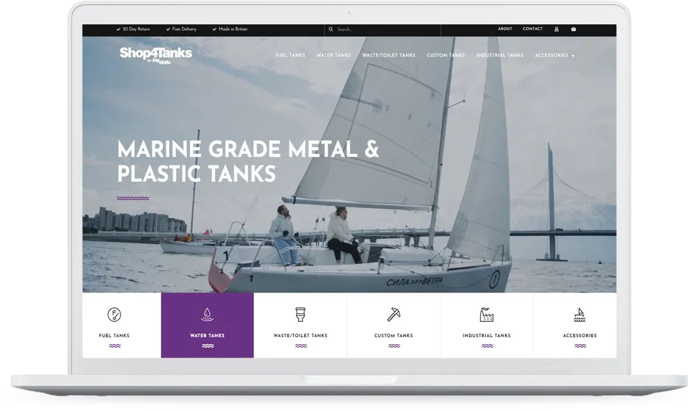Select the 'WATER TANKS' purple tile label
Viewport: 696px width, 411px height.
207,336
